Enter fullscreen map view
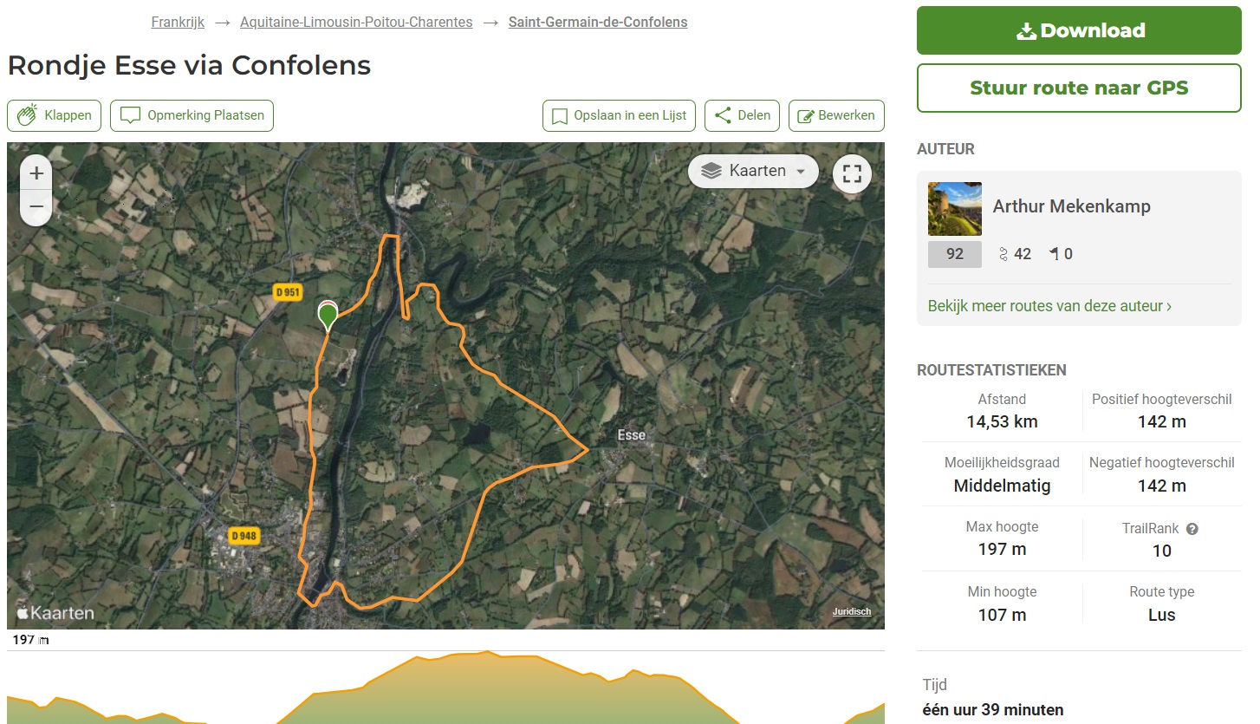This screenshot has width=1260, height=724. tap(852, 173)
